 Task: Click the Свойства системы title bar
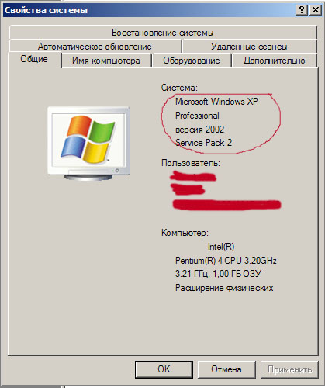[149, 10]
